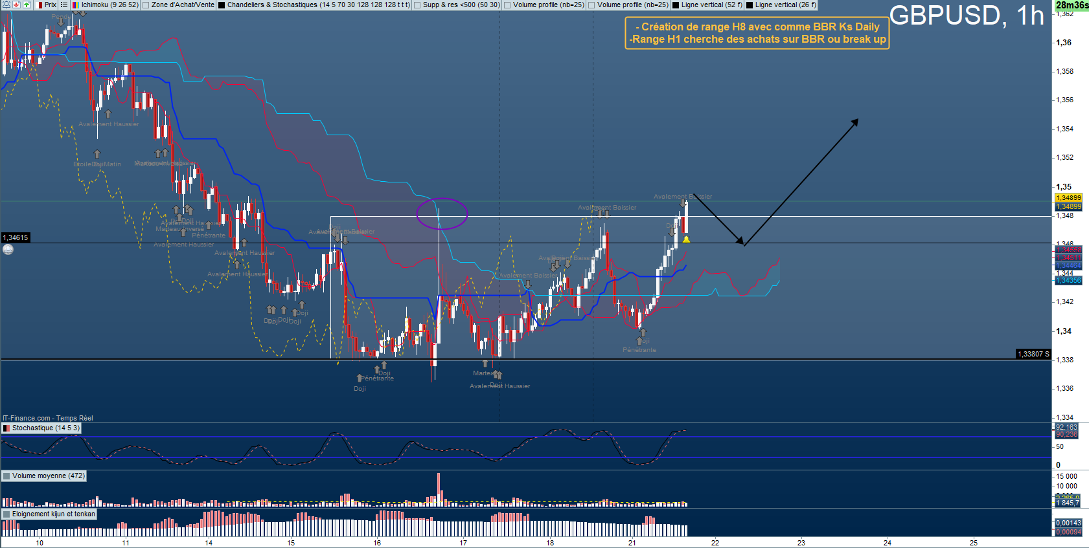Viewport: 1089px width, 548px height.
Task: Open Eloignement kijun et tenkan settings
Action: point(54,514)
